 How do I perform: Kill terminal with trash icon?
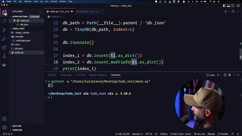pos(230,75)
